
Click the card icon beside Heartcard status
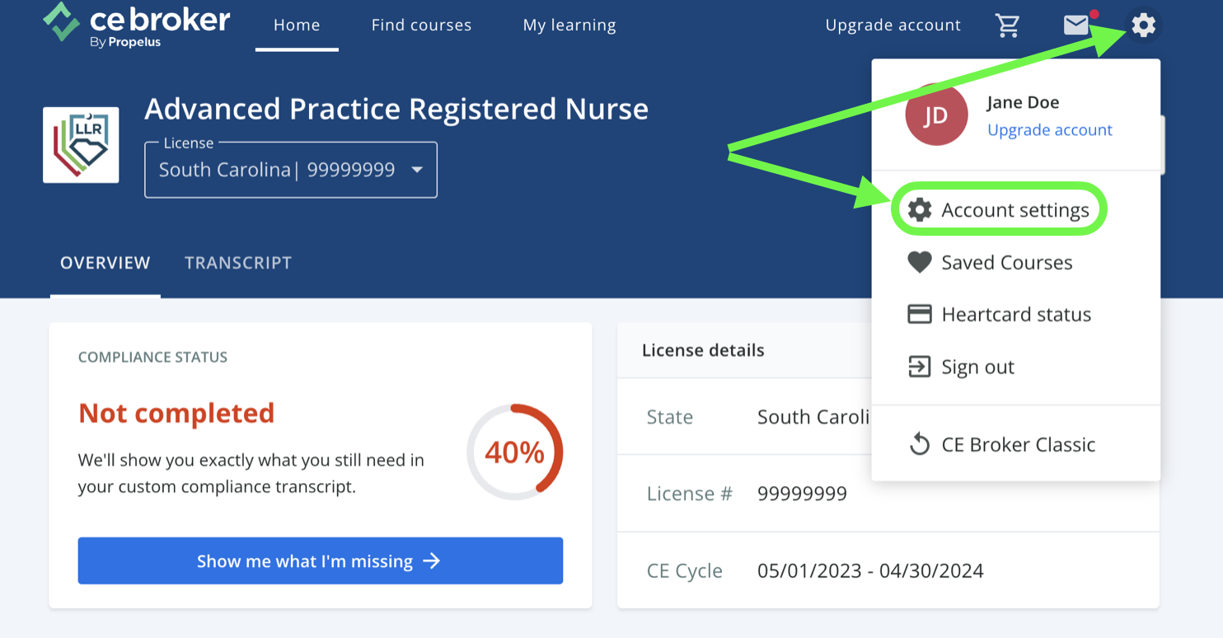tap(920, 314)
